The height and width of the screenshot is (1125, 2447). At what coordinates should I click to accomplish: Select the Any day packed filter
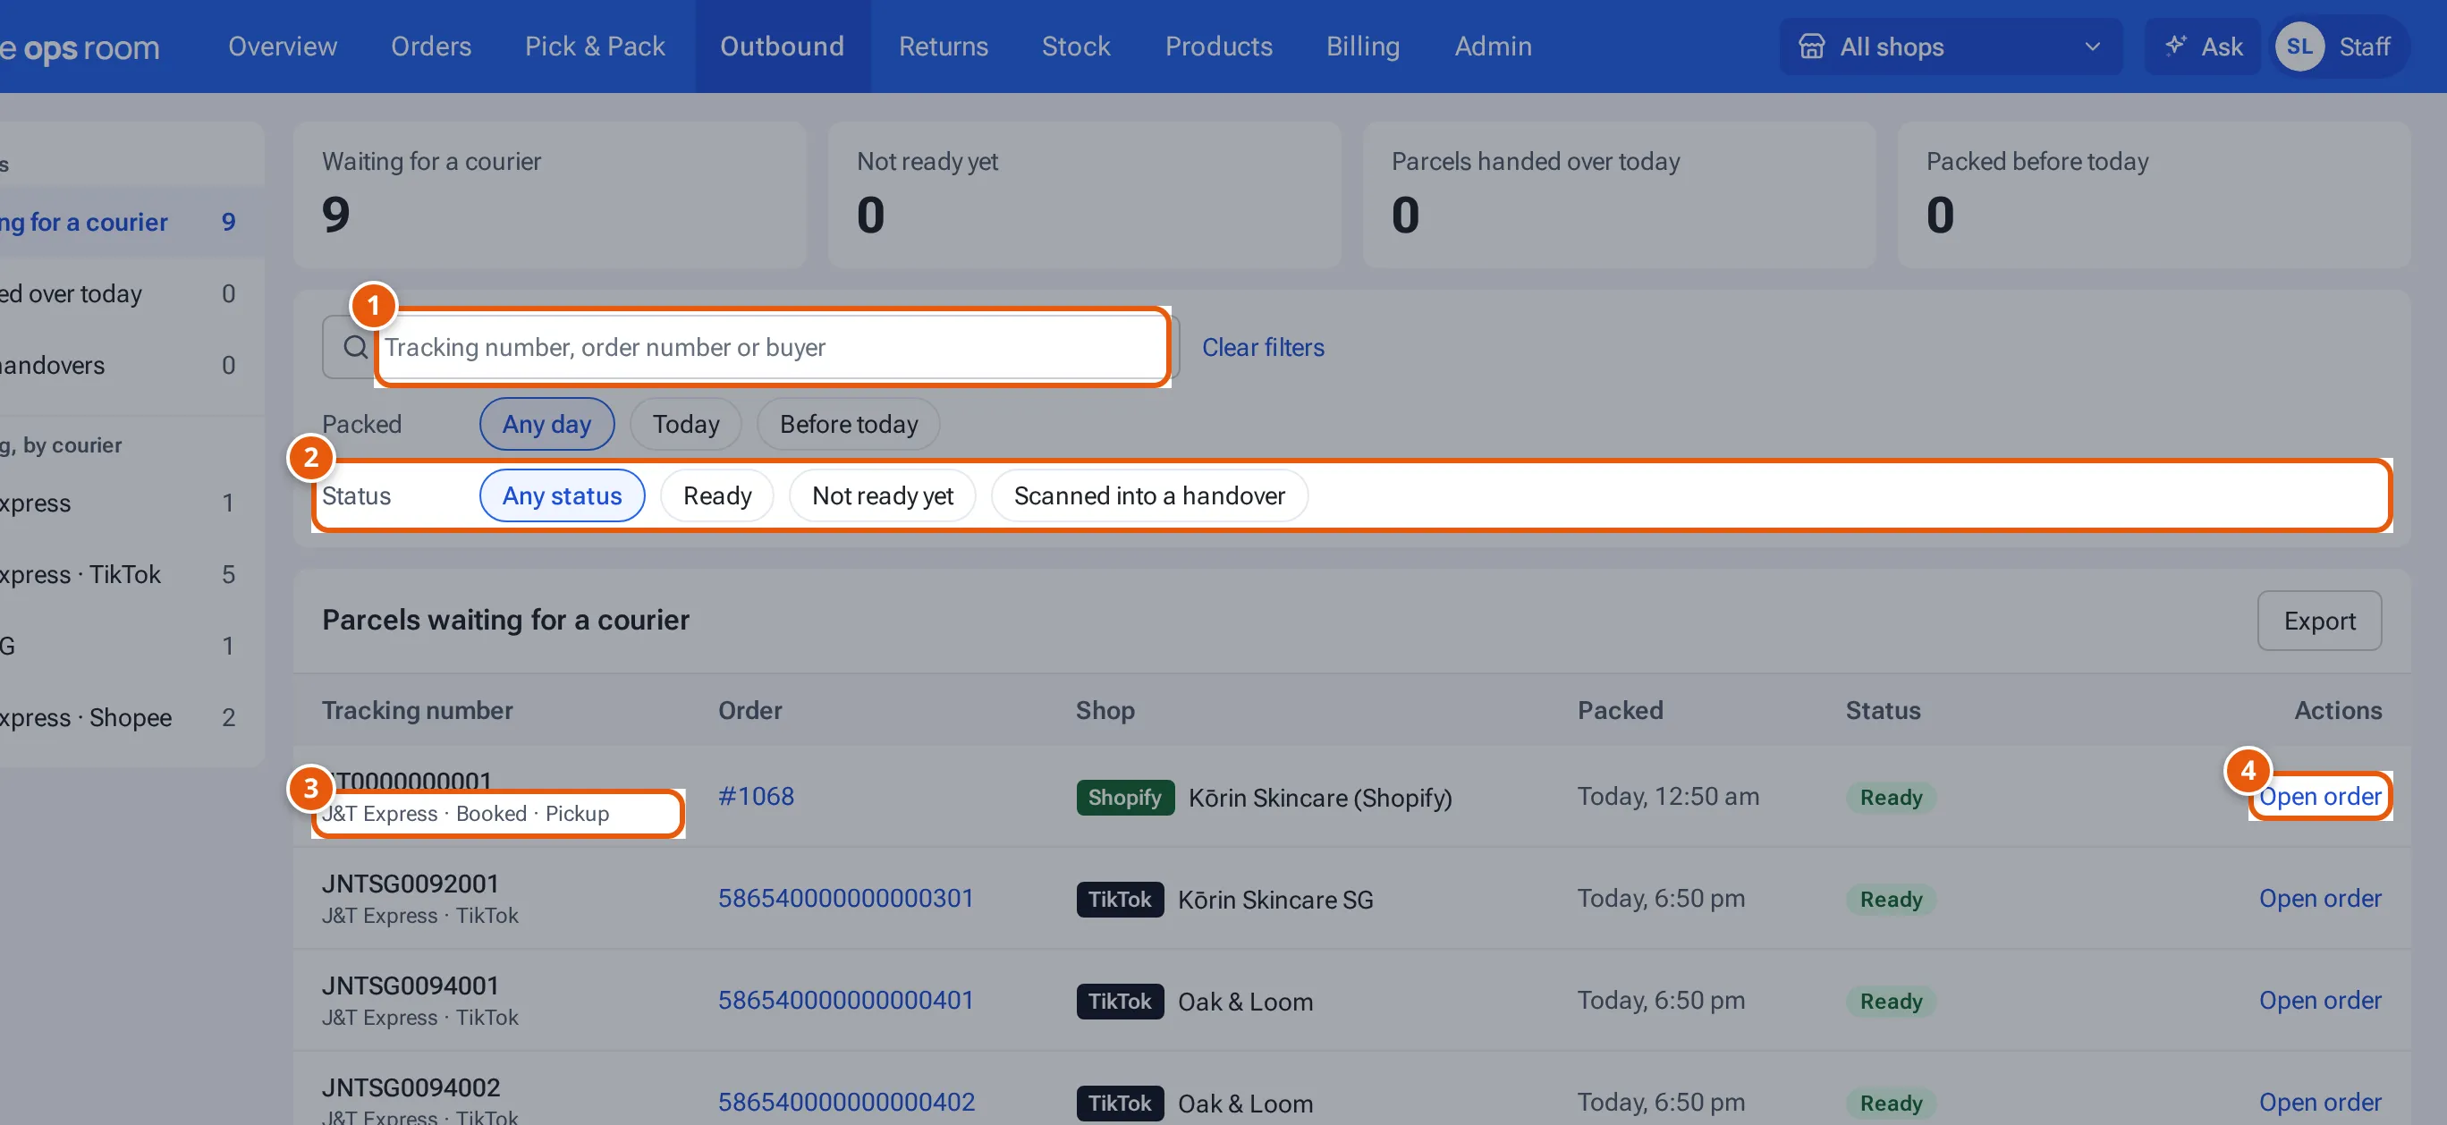click(x=546, y=424)
